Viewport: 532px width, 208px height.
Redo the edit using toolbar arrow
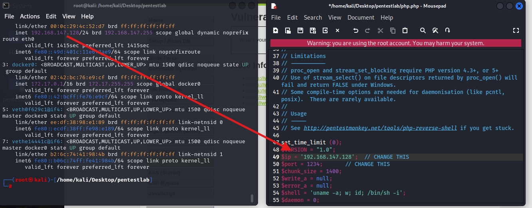[368, 30]
